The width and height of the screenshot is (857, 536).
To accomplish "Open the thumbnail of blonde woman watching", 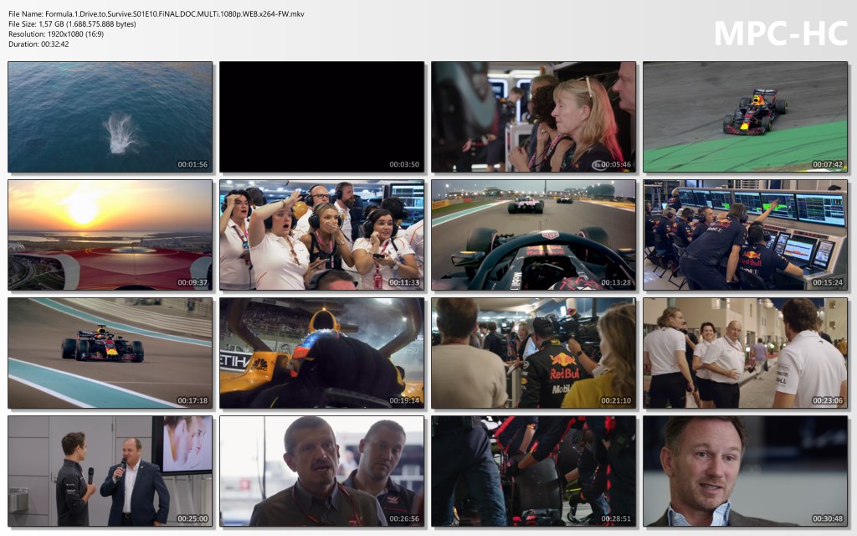I will (x=533, y=116).
